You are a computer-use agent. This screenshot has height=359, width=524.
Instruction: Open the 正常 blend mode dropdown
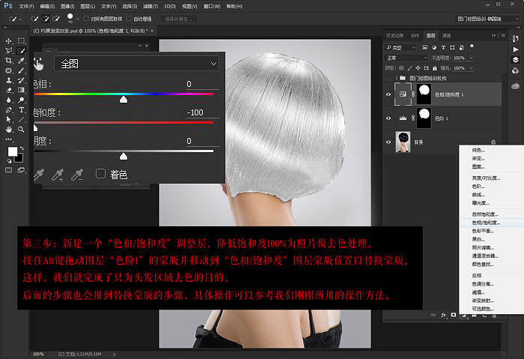click(x=405, y=58)
